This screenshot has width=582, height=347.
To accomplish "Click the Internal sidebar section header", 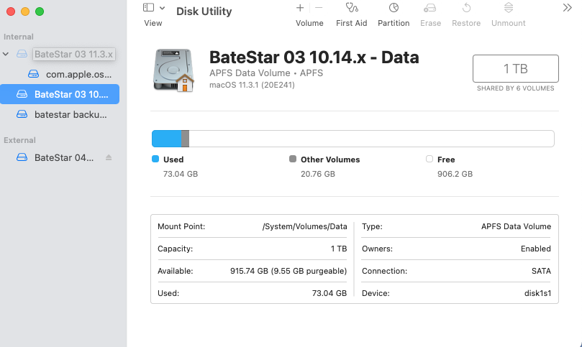I will coord(19,37).
